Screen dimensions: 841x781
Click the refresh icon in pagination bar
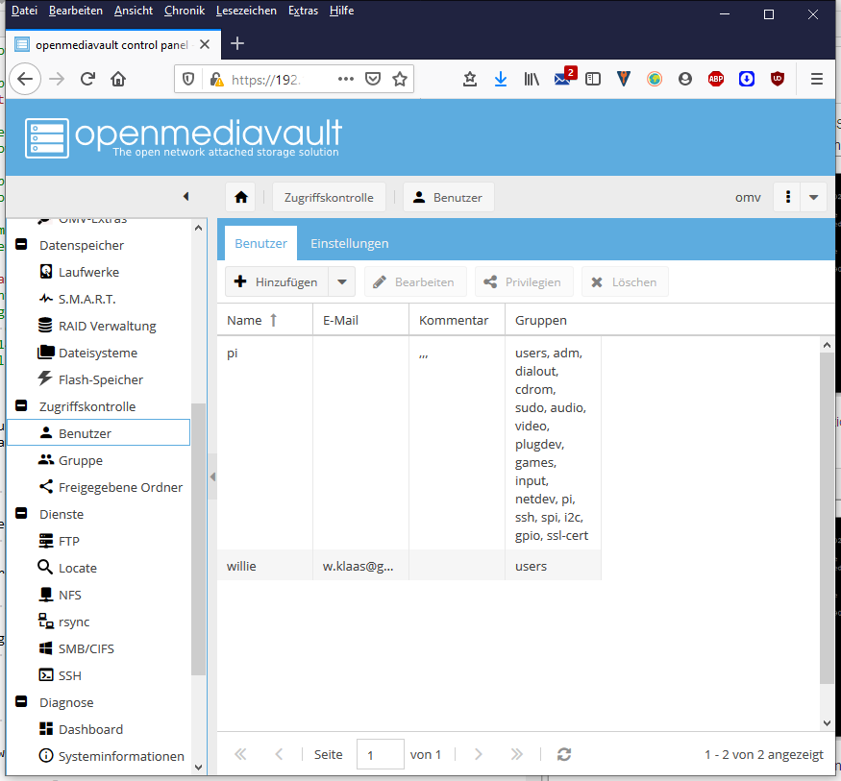(564, 754)
